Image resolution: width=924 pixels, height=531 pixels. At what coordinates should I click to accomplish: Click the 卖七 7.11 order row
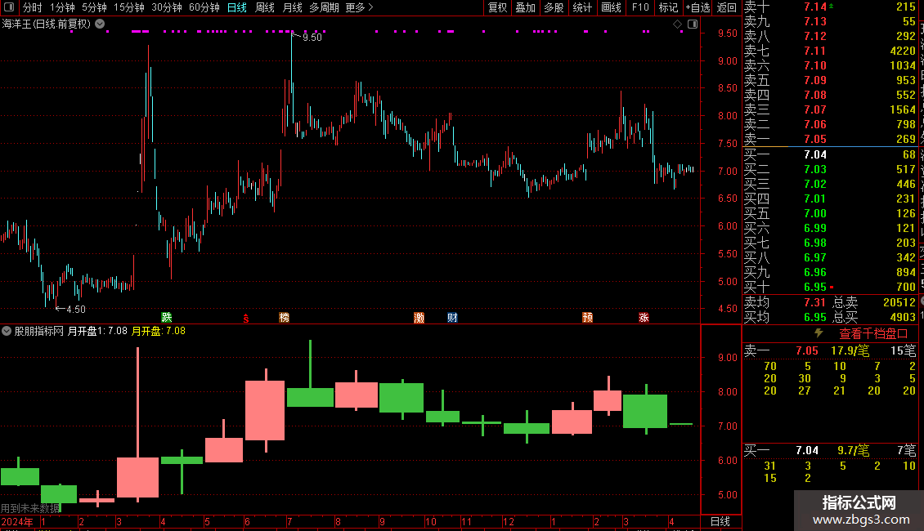[830, 51]
